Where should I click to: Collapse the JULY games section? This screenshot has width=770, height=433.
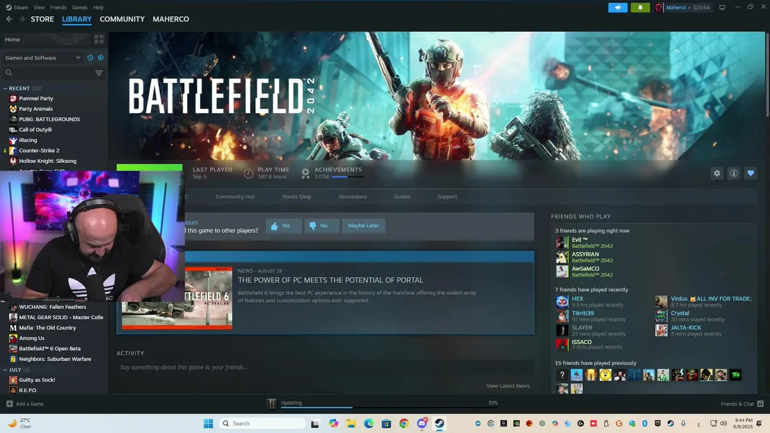coord(5,370)
